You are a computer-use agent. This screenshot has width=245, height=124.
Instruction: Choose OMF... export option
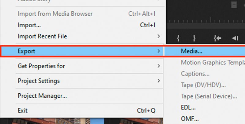(190, 118)
